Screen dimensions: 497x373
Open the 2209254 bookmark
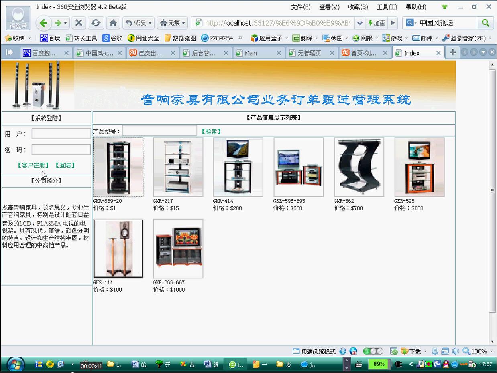tap(217, 38)
